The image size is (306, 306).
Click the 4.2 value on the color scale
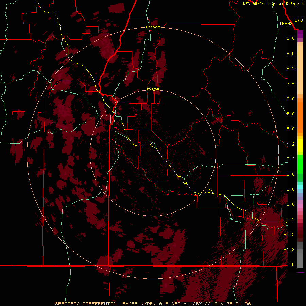click(x=291, y=144)
